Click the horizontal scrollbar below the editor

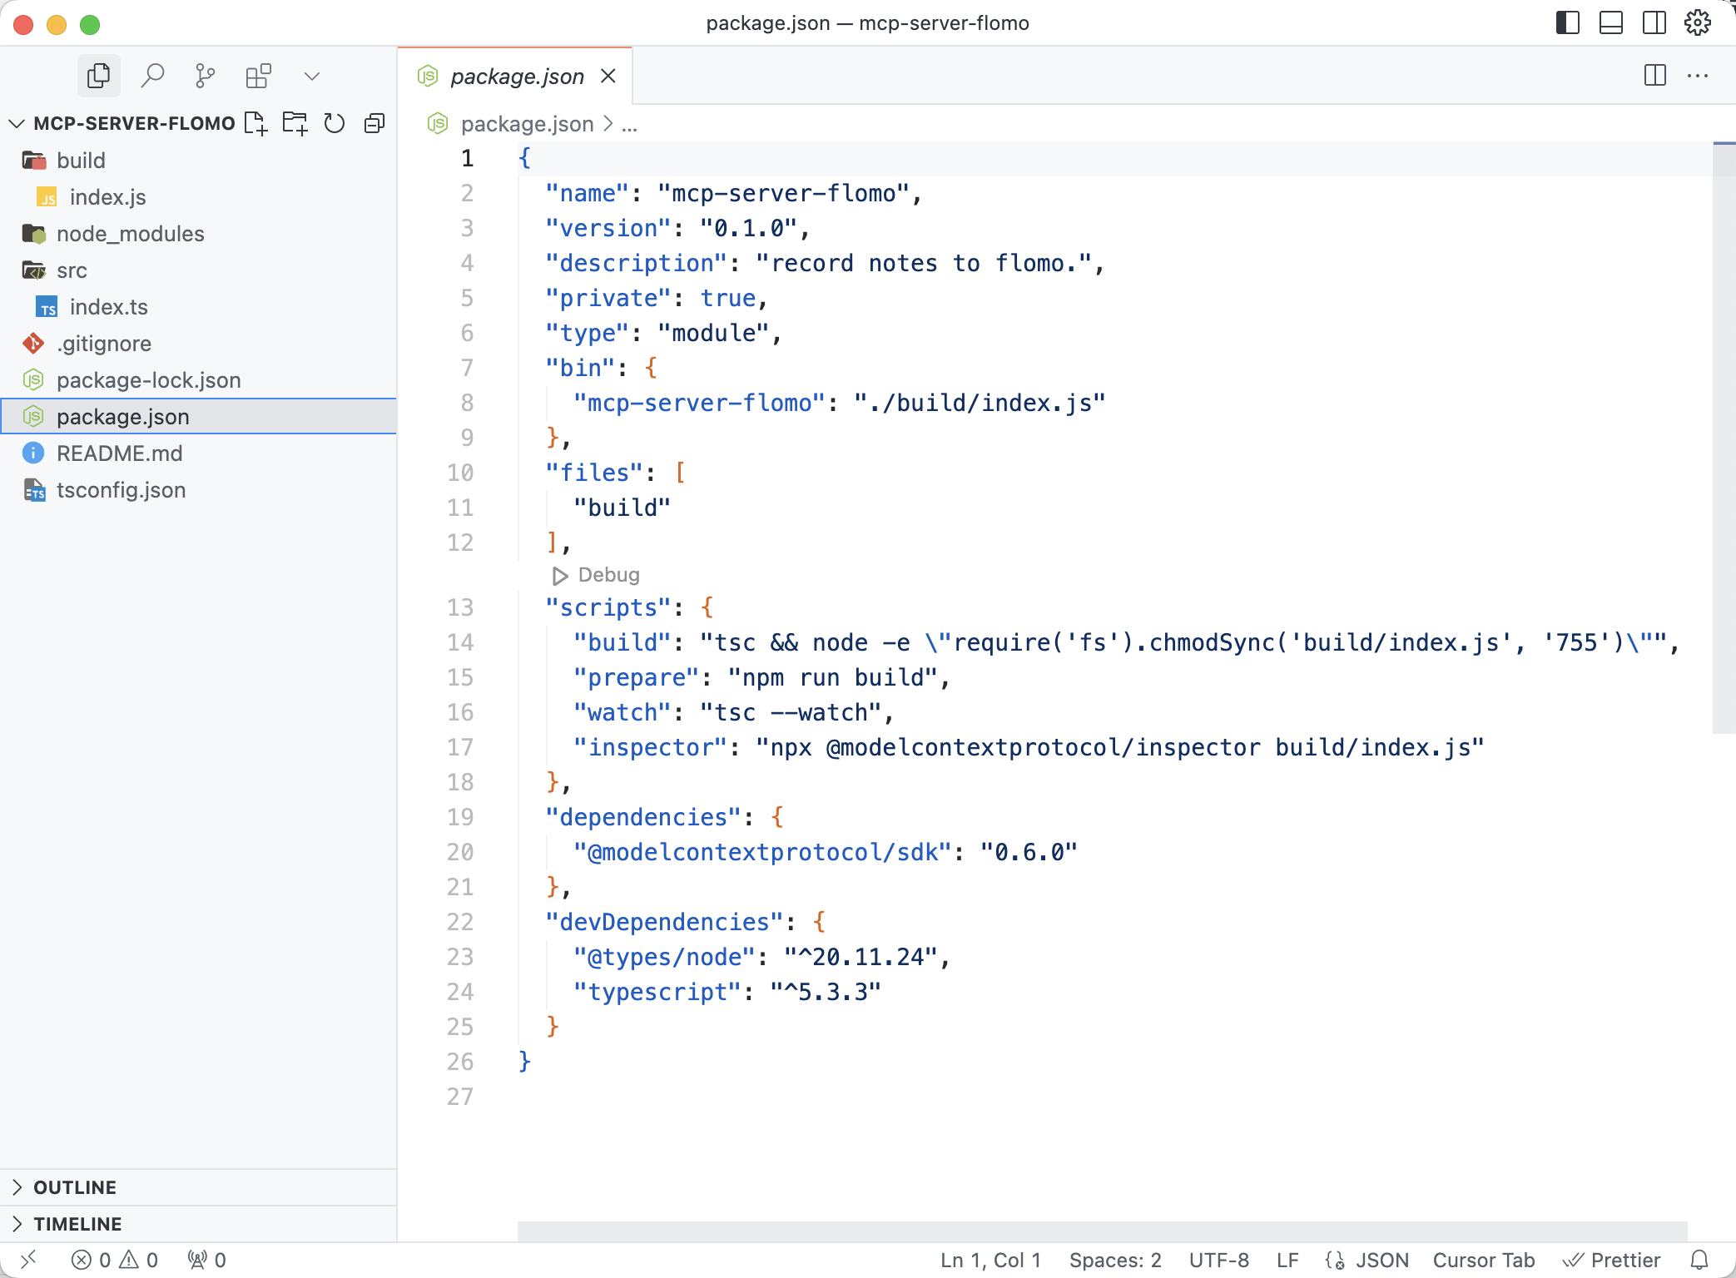[1102, 1231]
